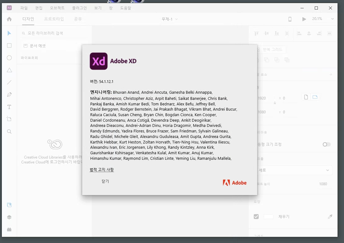Click the align left icon
344x243 pixels.
click(299, 33)
